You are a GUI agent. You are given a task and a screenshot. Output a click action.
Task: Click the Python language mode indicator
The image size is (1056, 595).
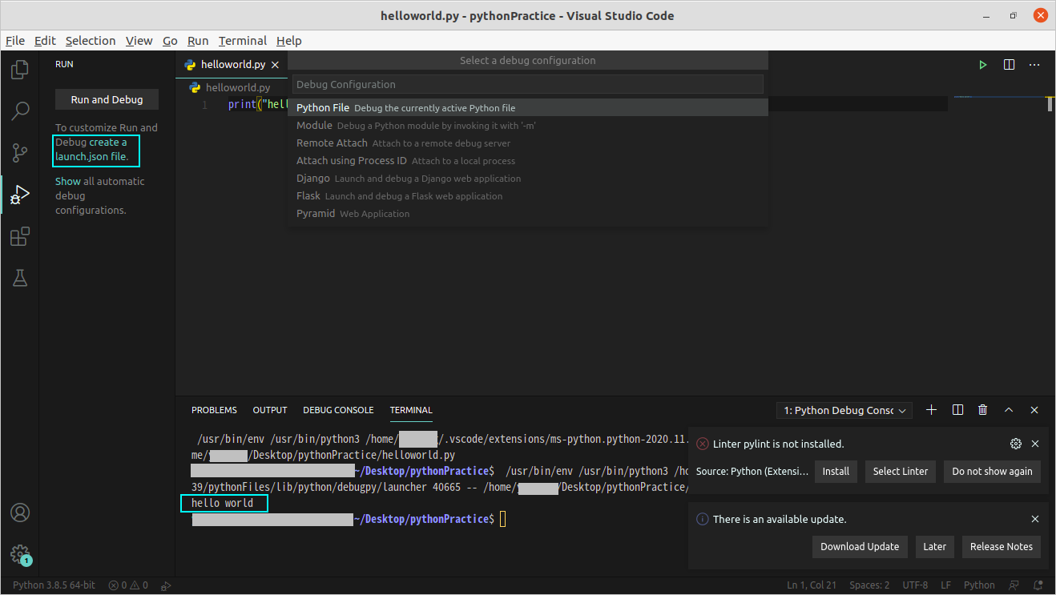[979, 585]
